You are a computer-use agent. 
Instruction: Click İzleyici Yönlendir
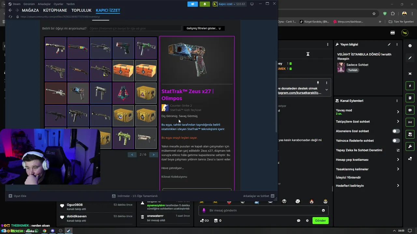pos(348,177)
